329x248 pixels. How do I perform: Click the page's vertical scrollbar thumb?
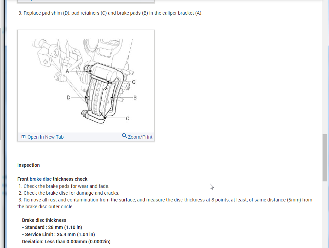(325, 158)
